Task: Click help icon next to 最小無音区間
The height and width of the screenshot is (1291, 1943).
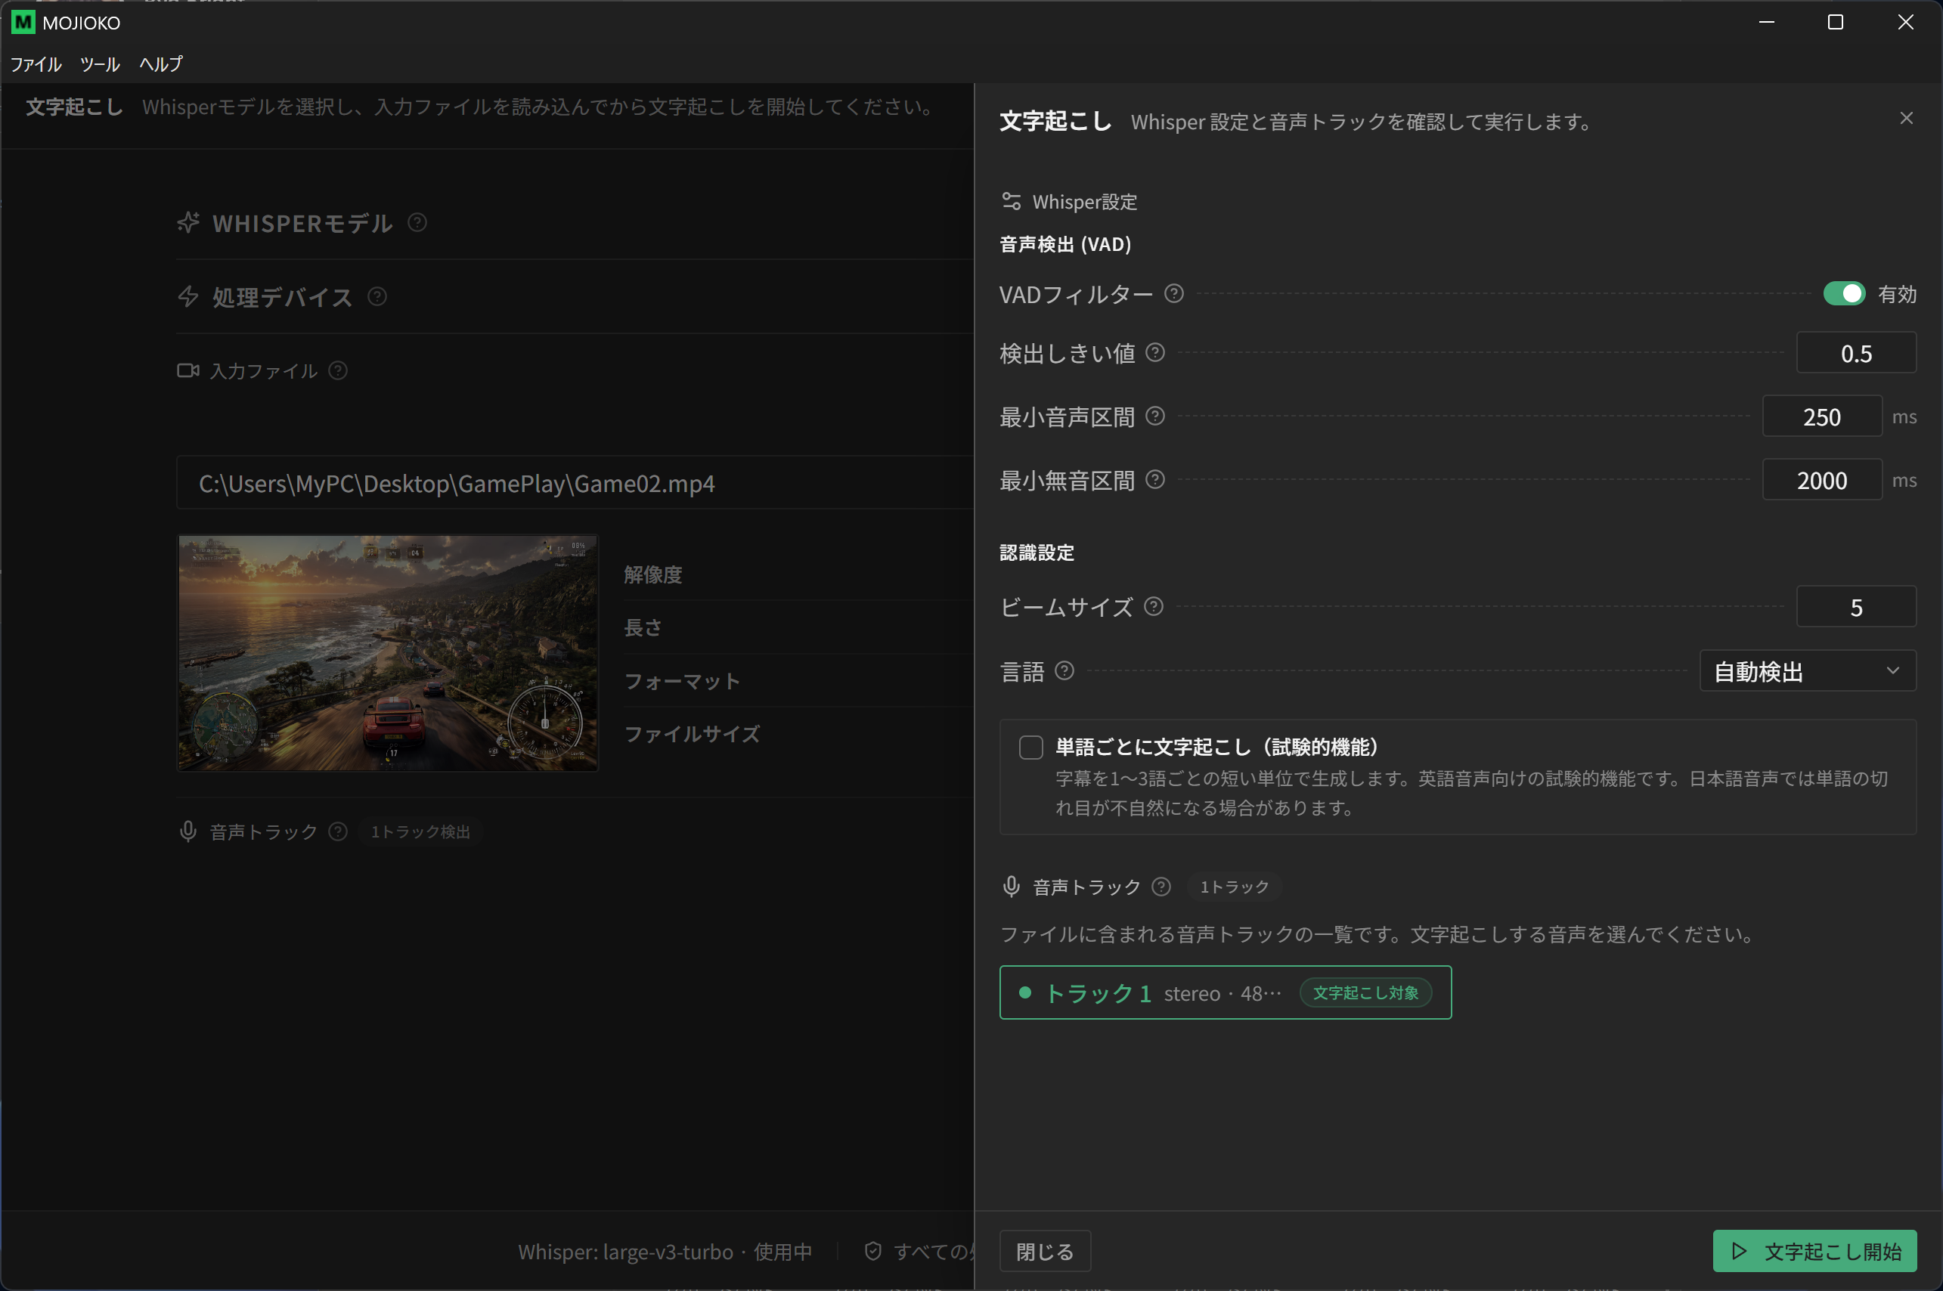Action: coord(1155,479)
